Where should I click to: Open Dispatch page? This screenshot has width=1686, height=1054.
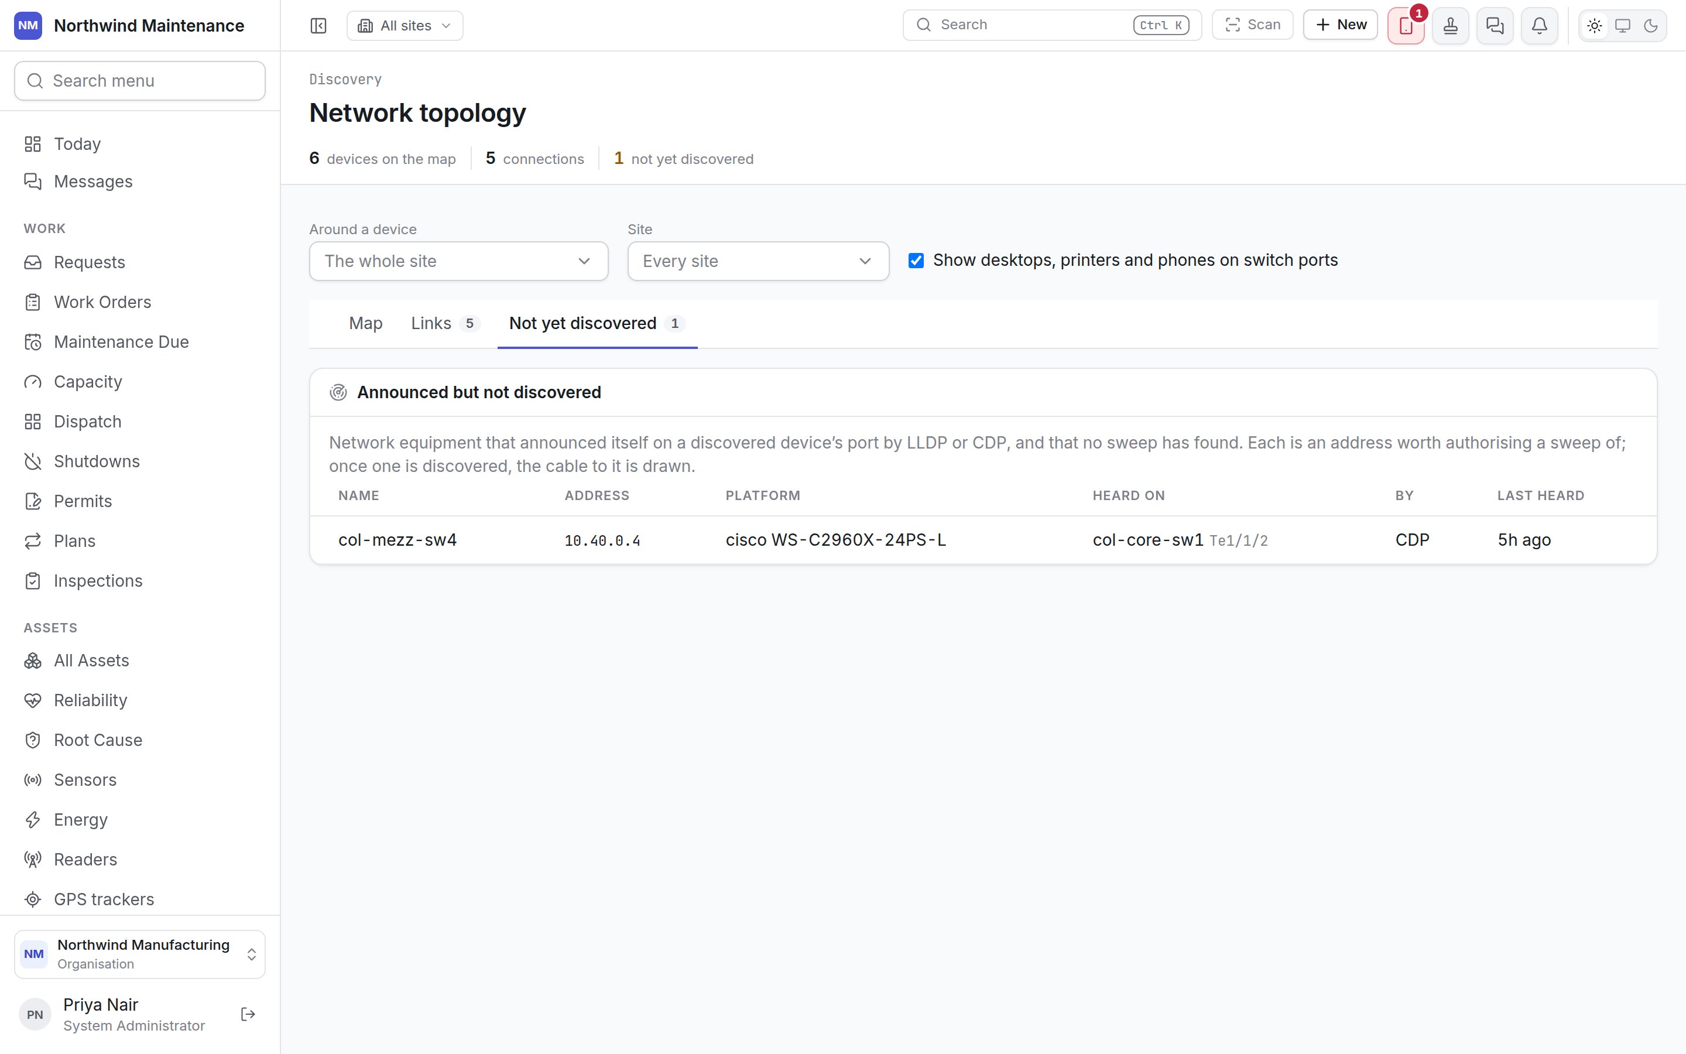click(140, 422)
